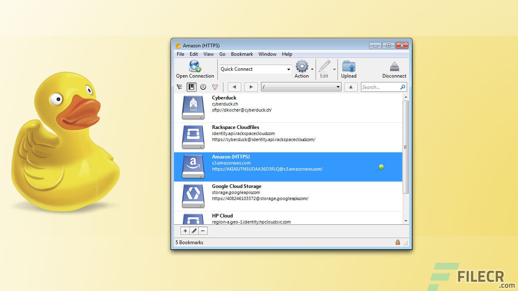Screen dimensions: 518x291
Task: Open the Bonjour services view
Action: [215, 86]
